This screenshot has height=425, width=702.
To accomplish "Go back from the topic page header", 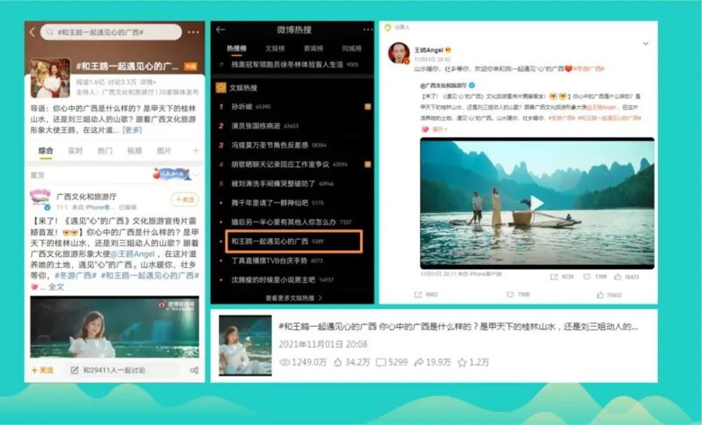I will (32, 32).
